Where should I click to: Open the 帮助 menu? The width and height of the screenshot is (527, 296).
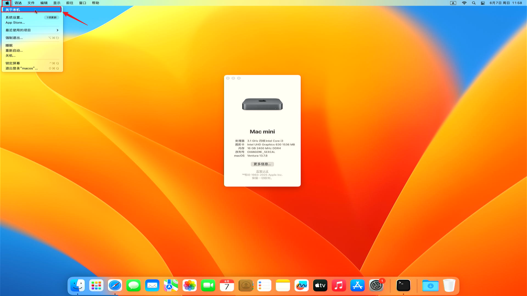[x=96, y=3]
